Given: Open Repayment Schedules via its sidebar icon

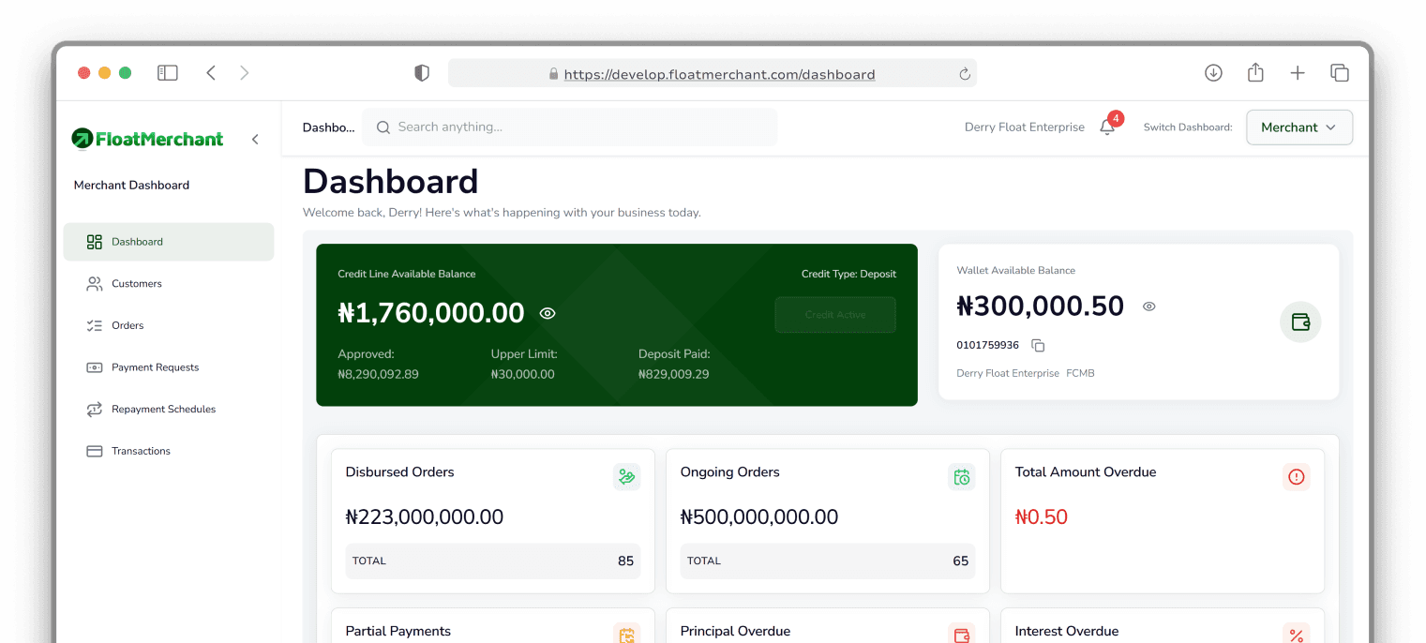Looking at the screenshot, I should (94, 409).
